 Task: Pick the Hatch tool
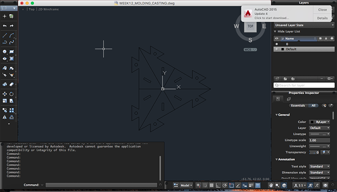12,59
